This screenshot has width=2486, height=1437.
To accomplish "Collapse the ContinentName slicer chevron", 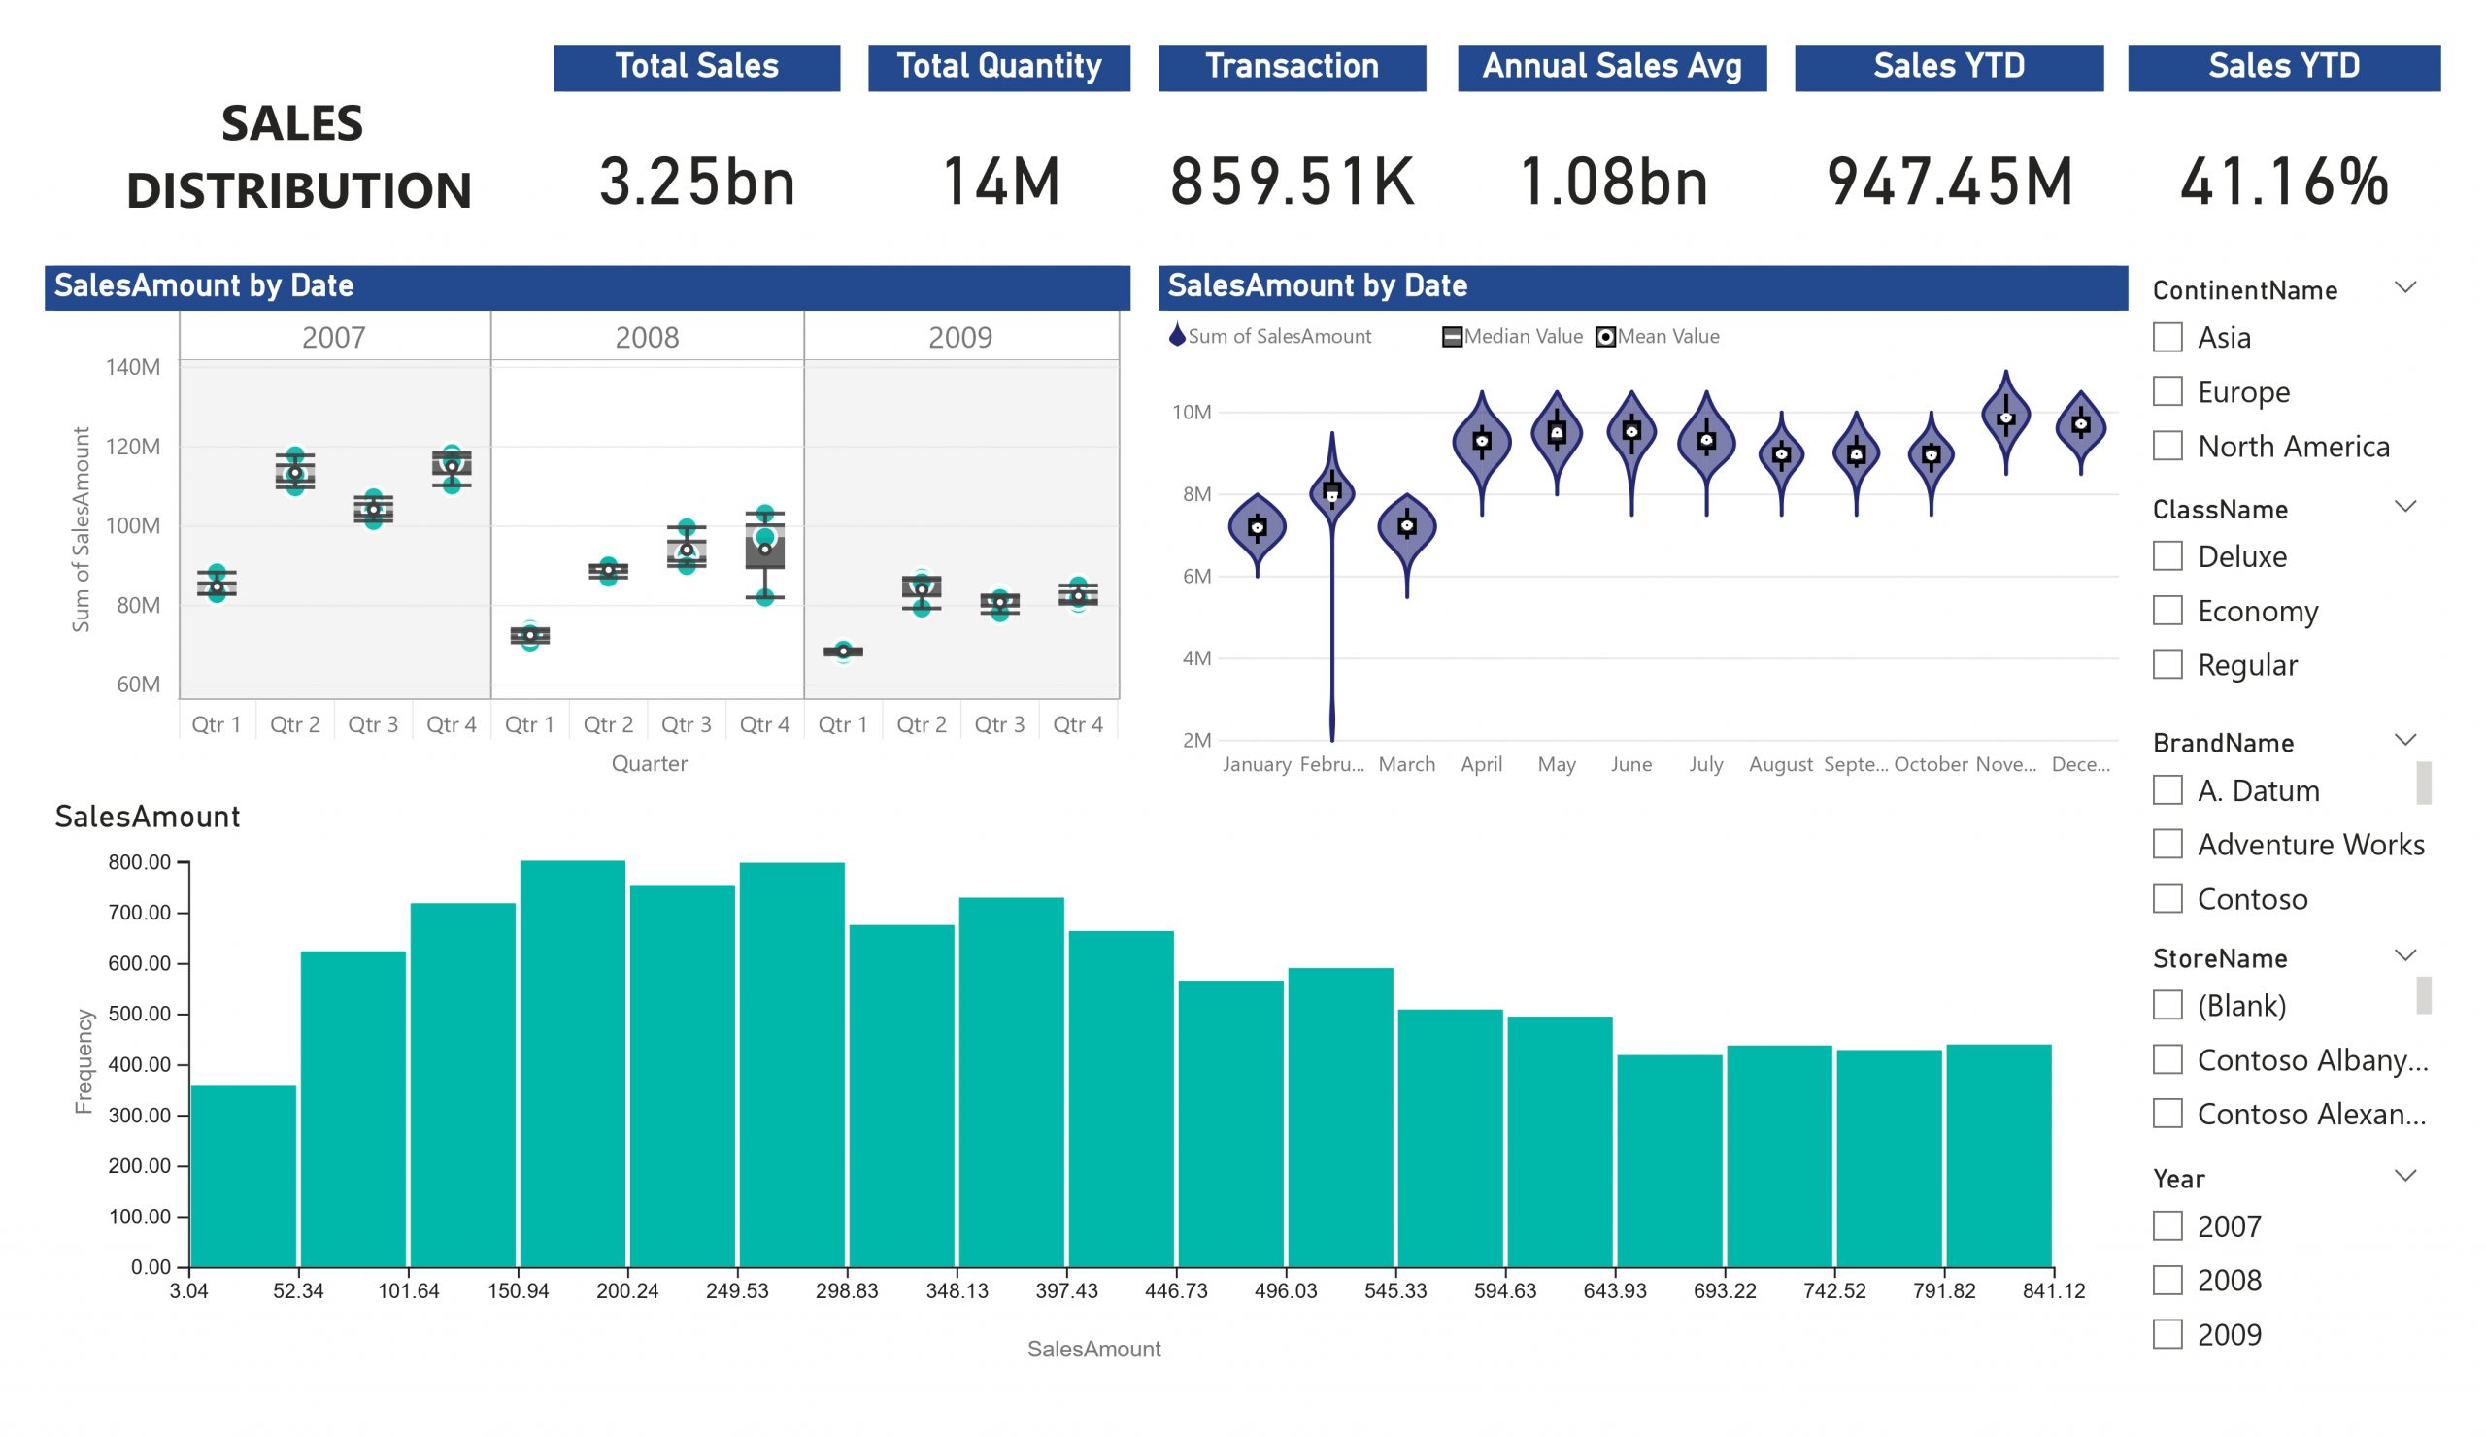I will pyautogui.click(x=2405, y=288).
